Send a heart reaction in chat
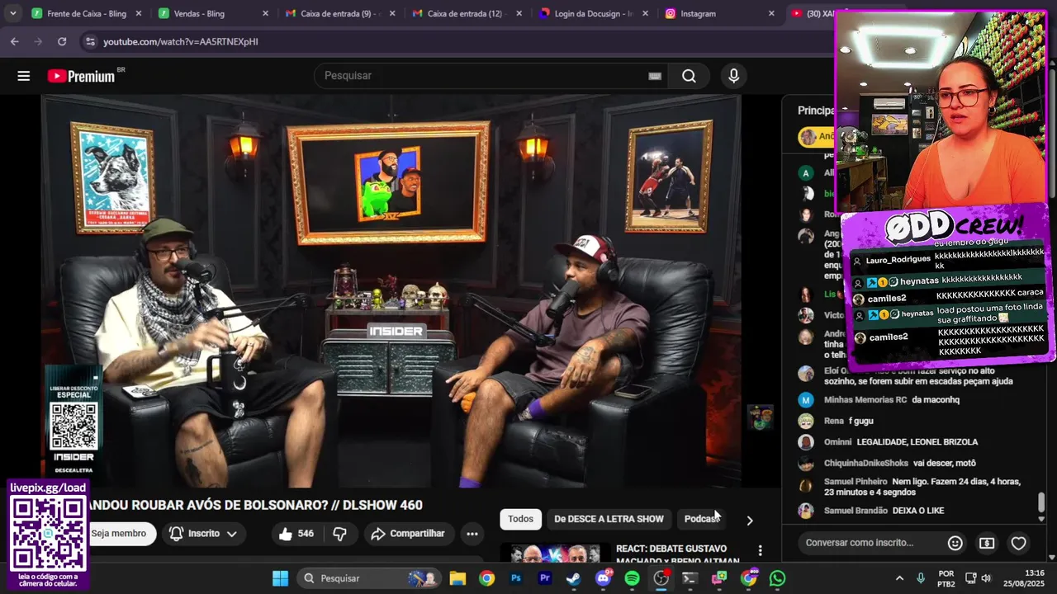This screenshot has width=1057, height=594. tap(1018, 543)
